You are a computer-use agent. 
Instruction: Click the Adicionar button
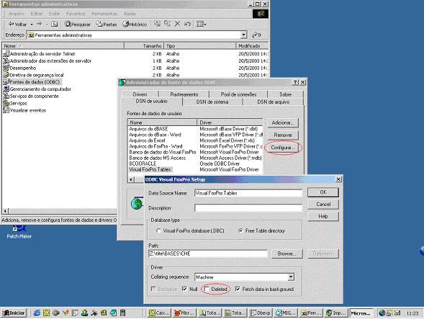tap(283, 122)
